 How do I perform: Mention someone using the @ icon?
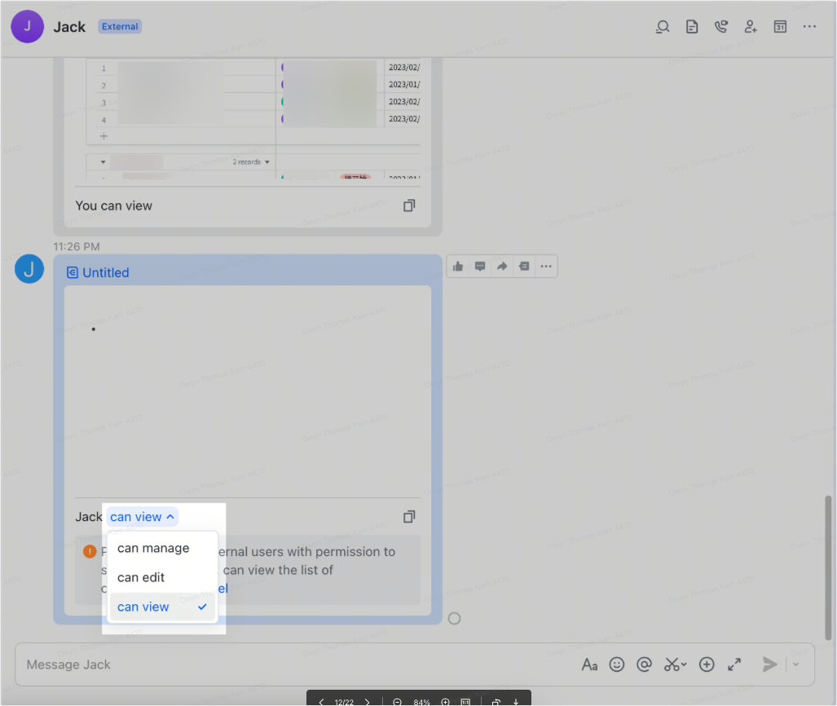(x=644, y=664)
